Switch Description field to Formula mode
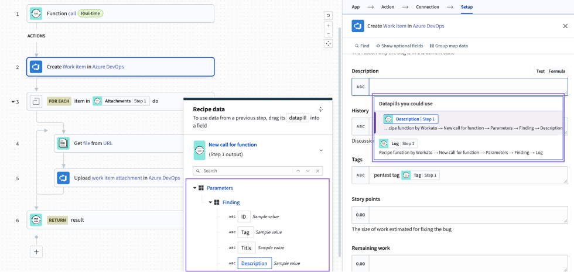 click(557, 71)
